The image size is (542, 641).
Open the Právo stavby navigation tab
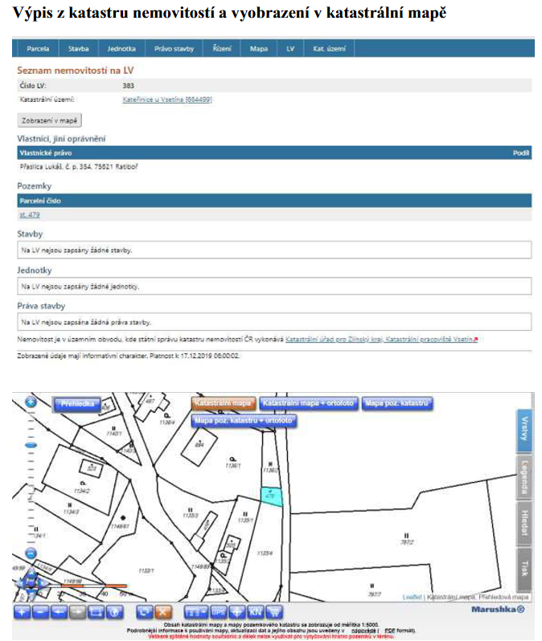coord(174,49)
